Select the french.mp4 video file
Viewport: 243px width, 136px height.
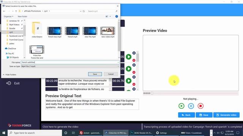tap(73, 32)
